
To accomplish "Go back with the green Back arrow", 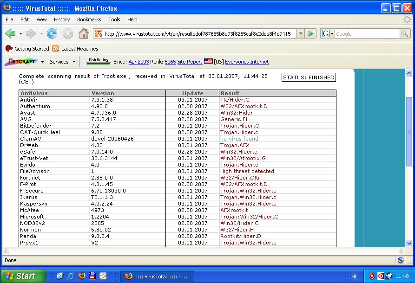I will (11, 33).
